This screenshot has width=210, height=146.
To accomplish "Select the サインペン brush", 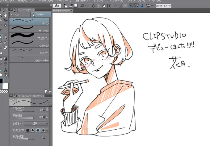I will (x=29, y=29).
